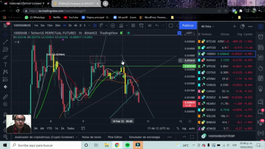Open the chart layout selector
Viewport: 265px width, 149px height.
pos(171,26)
